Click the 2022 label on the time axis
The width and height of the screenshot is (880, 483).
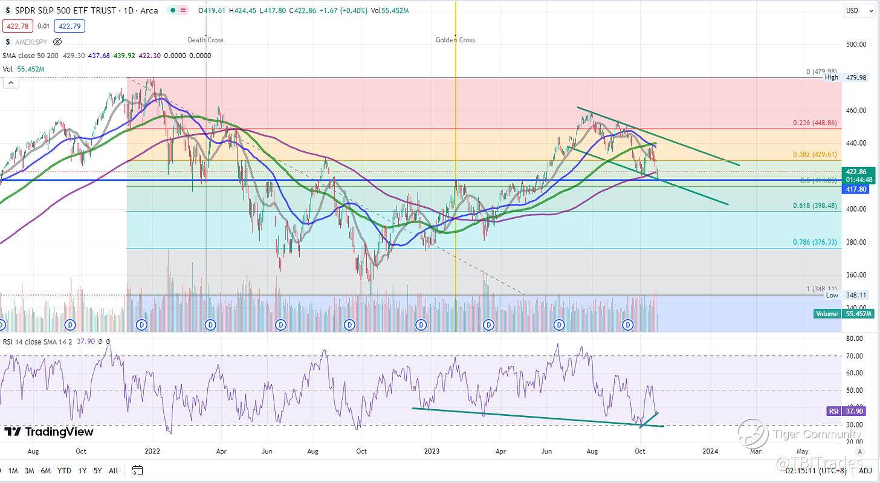(152, 450)
